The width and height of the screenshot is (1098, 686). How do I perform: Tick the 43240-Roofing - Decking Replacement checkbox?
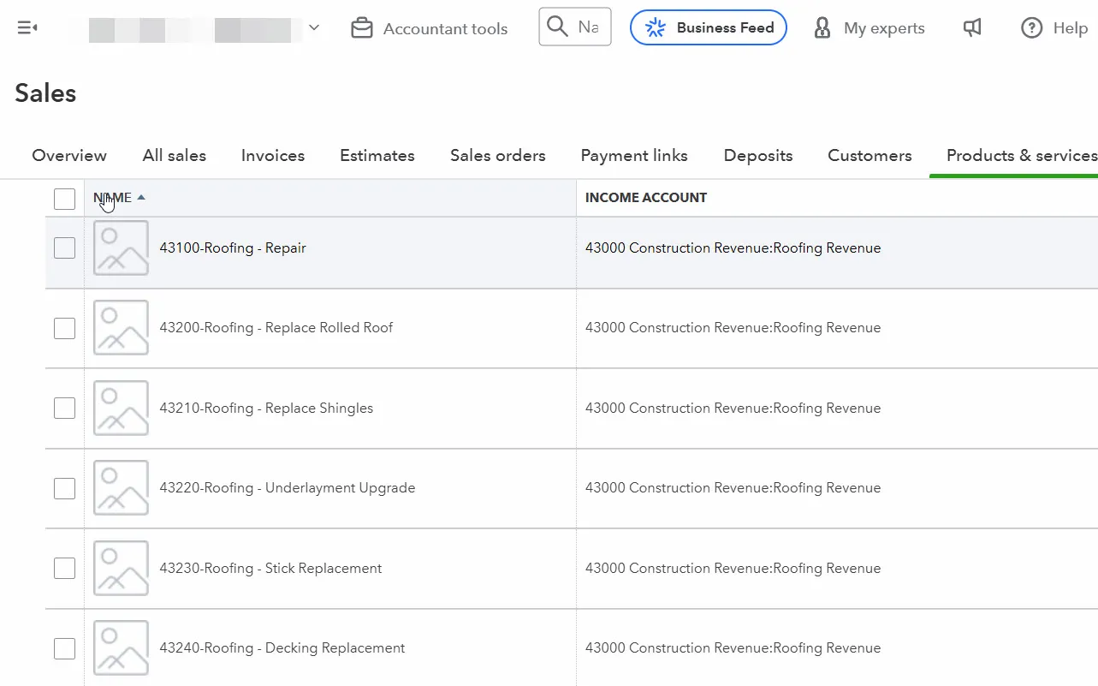pyautogui.click(x=64, y=648)
